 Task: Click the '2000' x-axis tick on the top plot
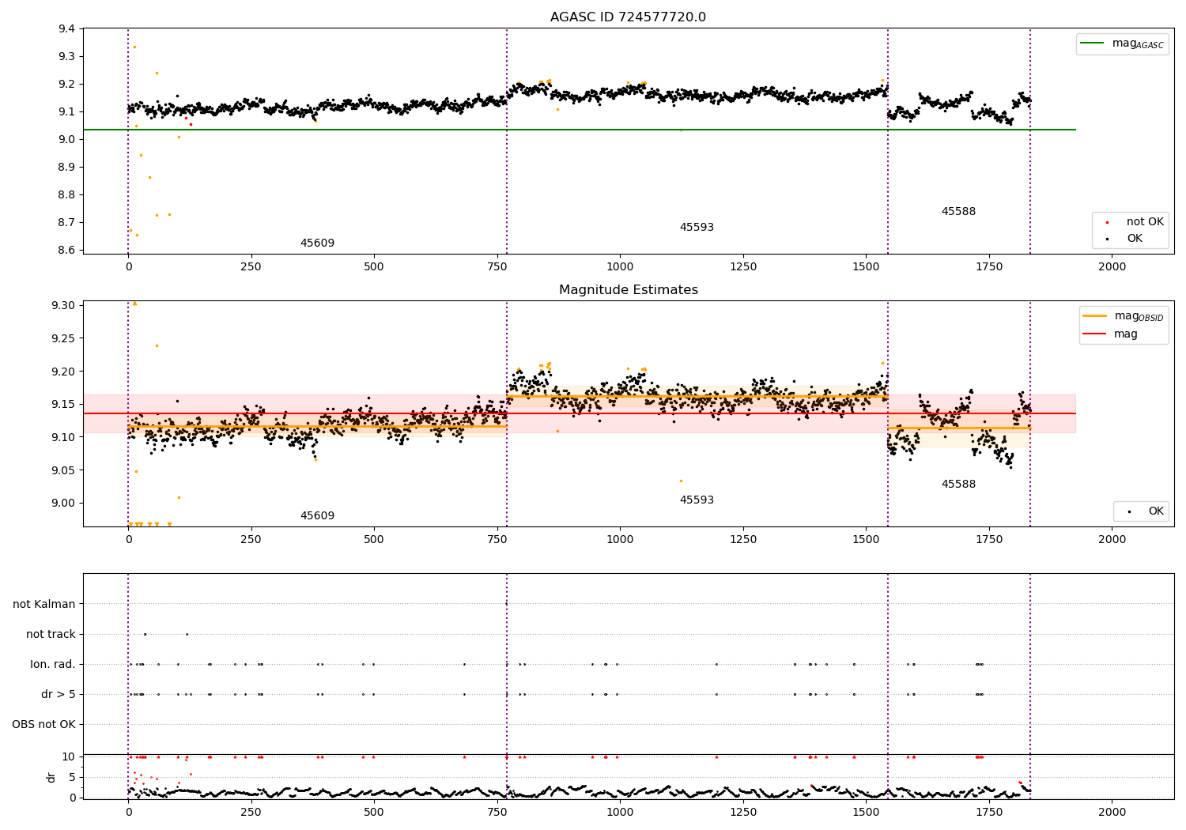1112,267
